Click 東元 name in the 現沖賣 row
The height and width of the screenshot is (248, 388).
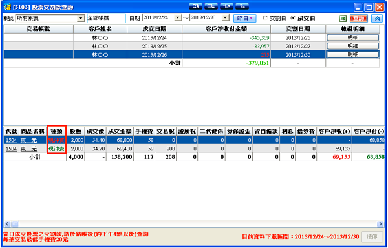(28, 149)
